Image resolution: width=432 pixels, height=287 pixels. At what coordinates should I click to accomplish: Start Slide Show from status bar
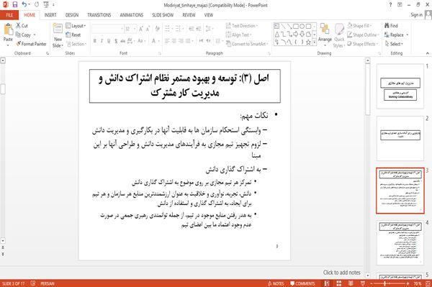[363, 283]
